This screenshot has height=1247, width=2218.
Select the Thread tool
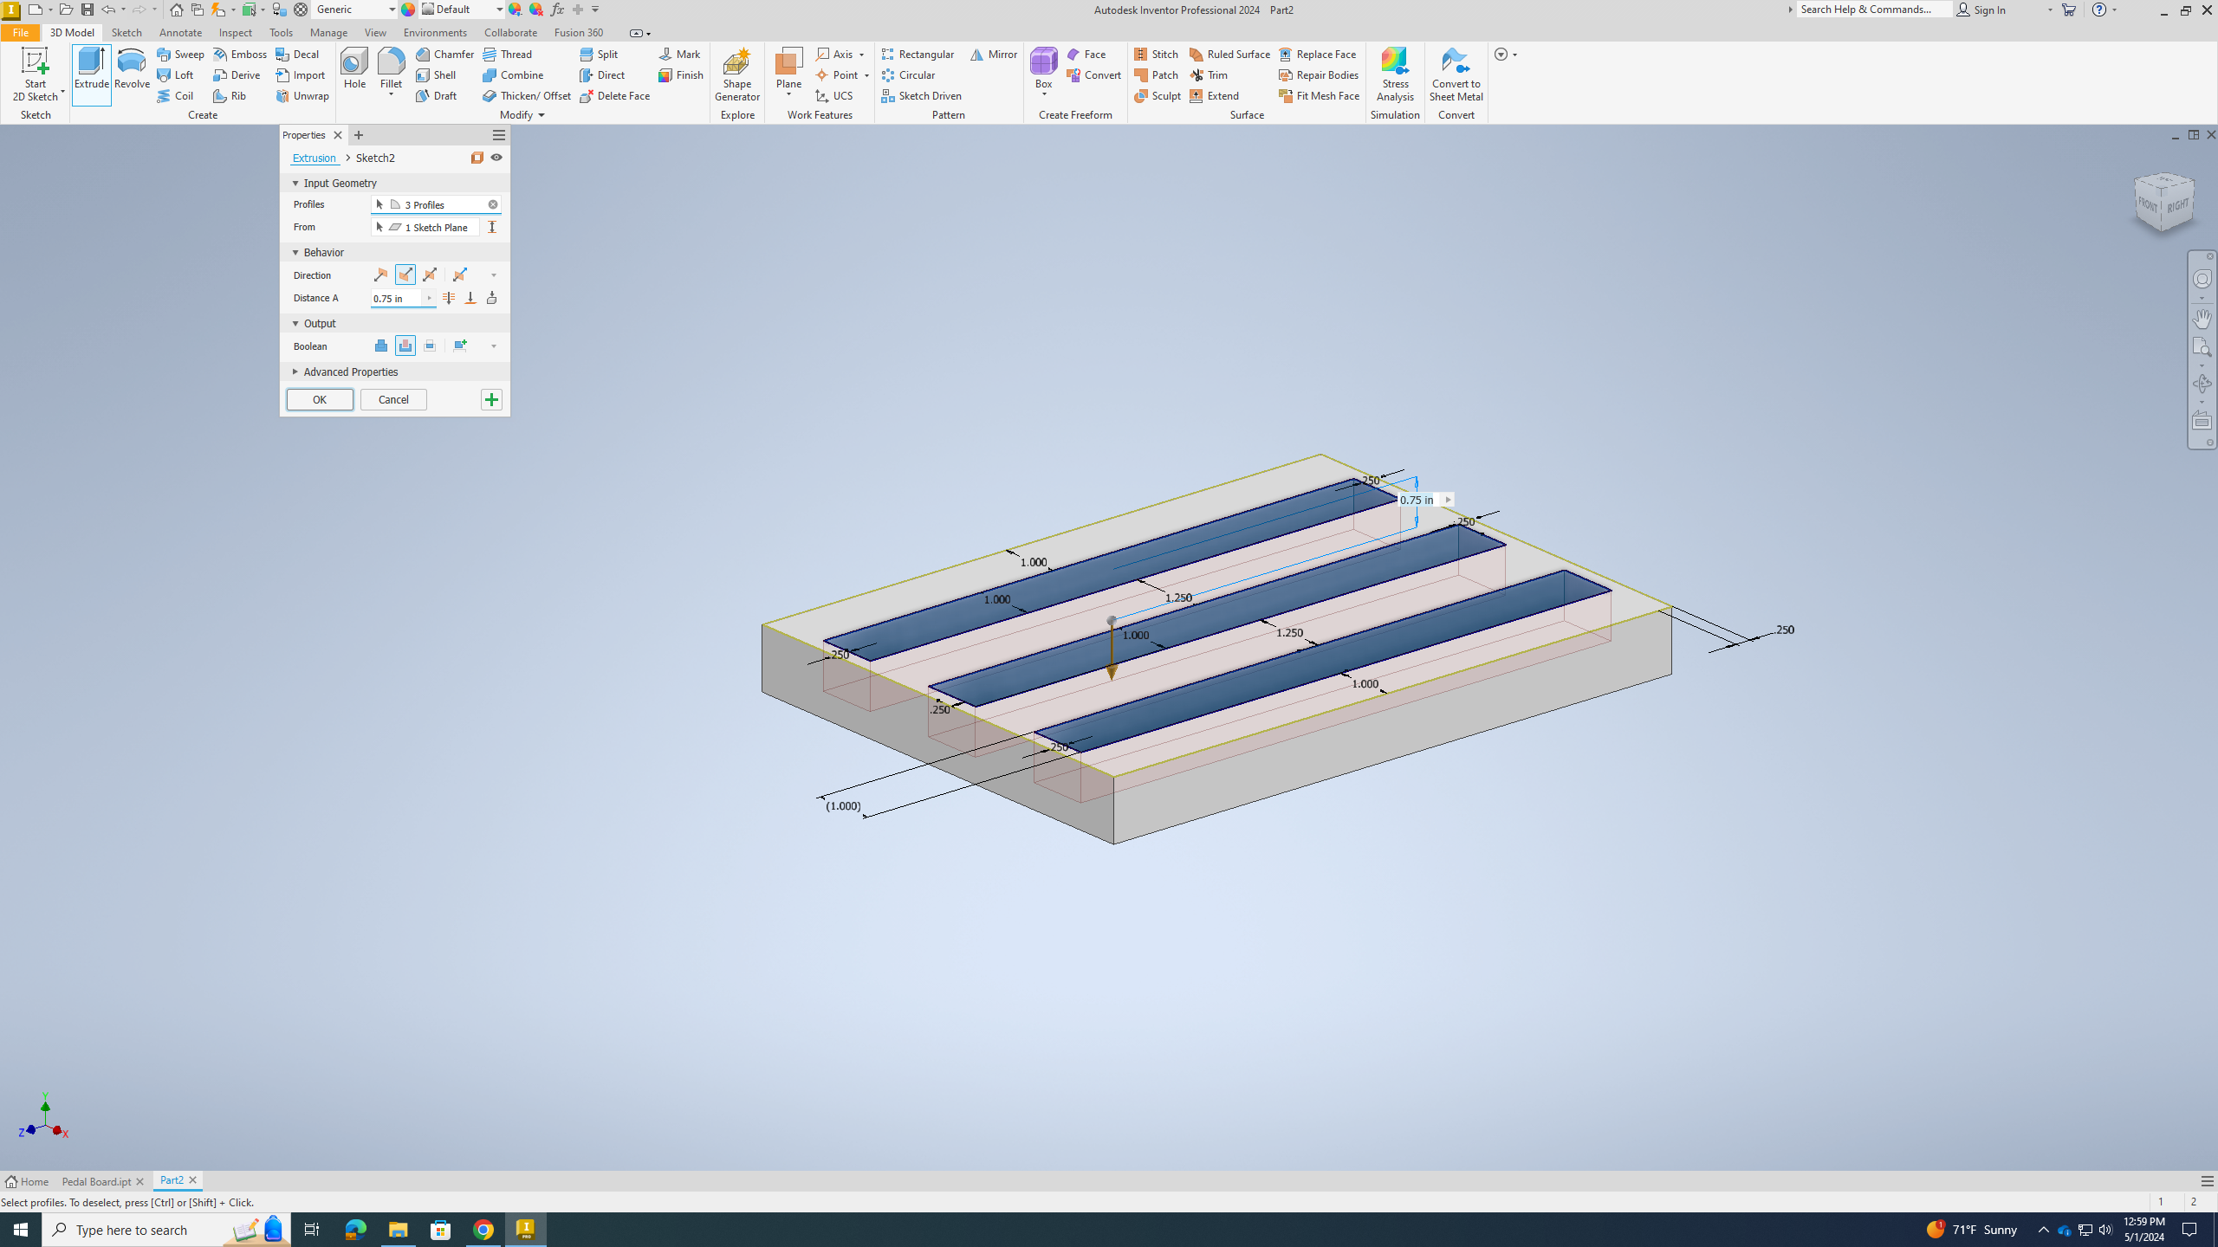[x=508, y=54]
